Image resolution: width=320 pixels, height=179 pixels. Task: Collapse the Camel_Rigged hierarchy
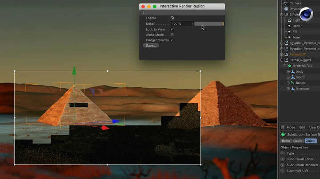click(282, 60)
